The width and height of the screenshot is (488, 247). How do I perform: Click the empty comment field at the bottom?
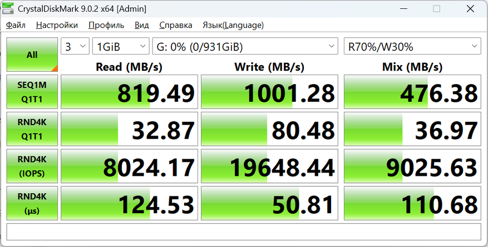tap(244, 232)
